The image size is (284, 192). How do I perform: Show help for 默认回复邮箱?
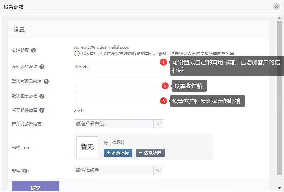tap(42, 96)
